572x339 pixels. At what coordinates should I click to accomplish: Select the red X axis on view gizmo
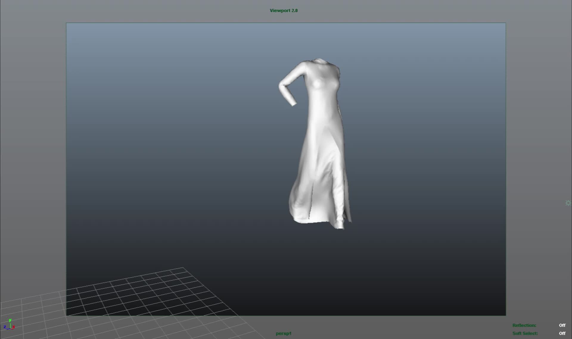click(x=13, y=327)
